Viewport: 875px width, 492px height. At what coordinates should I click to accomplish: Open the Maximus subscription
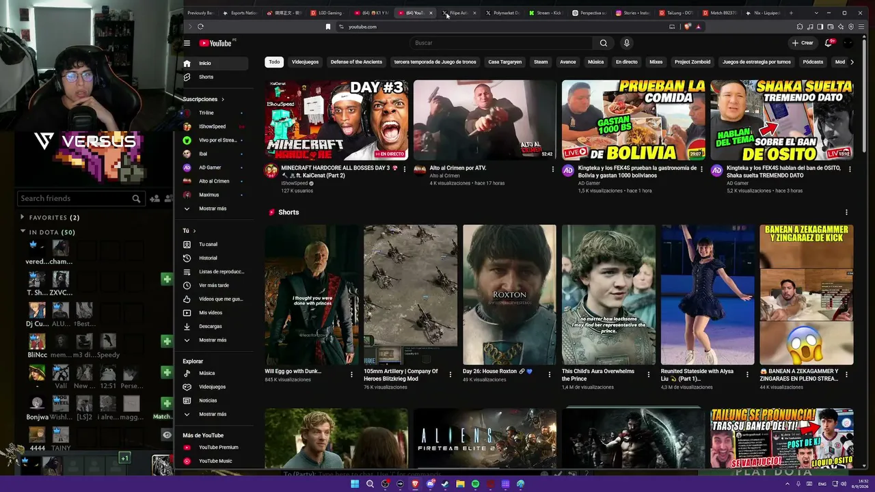(x=215, y=195)
